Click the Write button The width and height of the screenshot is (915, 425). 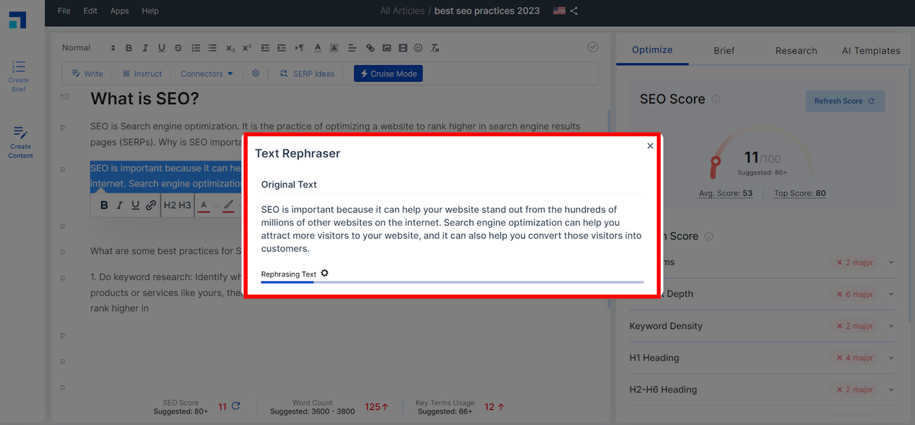coord(87,74)
